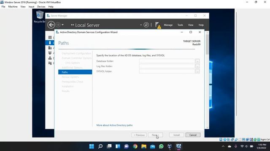Select the AD DS icon in sidebar
This screenshot has width=270, height=151.
[50, 53]
